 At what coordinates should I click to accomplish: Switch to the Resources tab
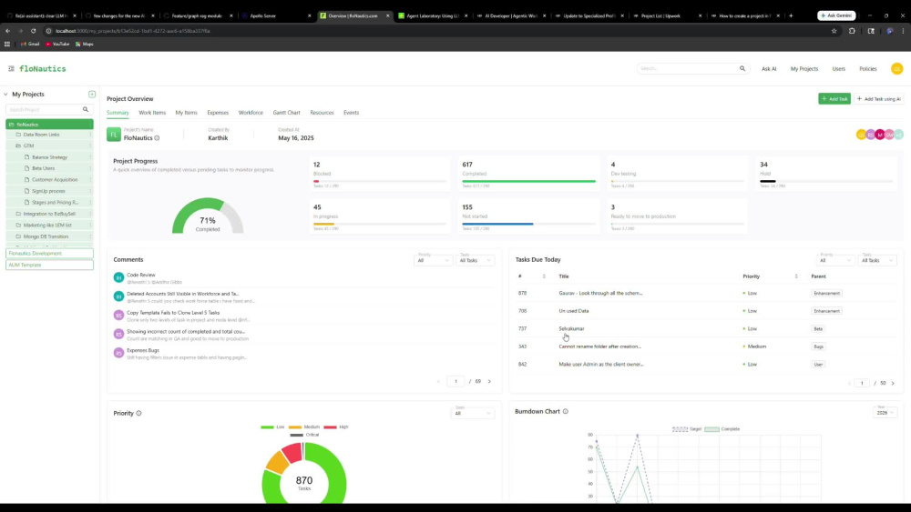click(x=322, y=113)
